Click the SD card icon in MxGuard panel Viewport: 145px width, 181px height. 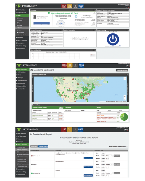click(35, 17)
